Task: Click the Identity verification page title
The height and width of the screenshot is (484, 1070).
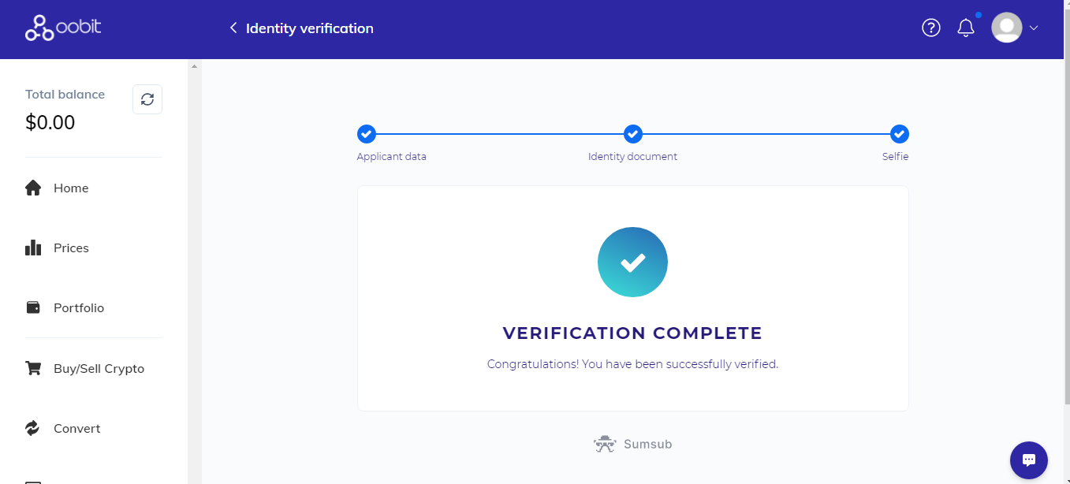Action: click(x=309, y=28)
